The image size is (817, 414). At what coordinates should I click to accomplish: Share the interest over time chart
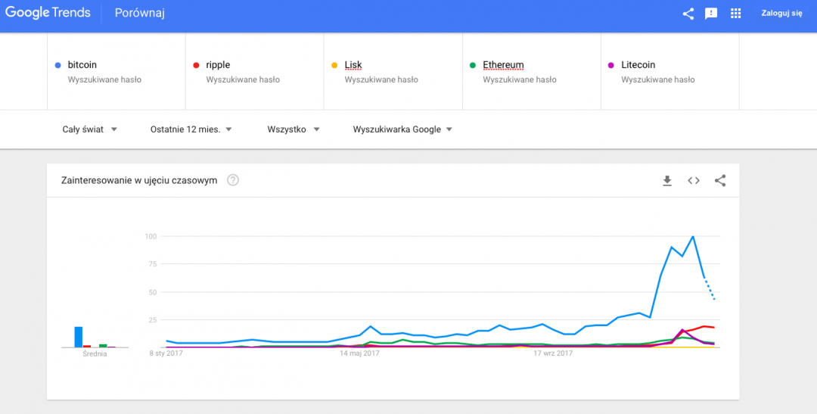point(720,180)
